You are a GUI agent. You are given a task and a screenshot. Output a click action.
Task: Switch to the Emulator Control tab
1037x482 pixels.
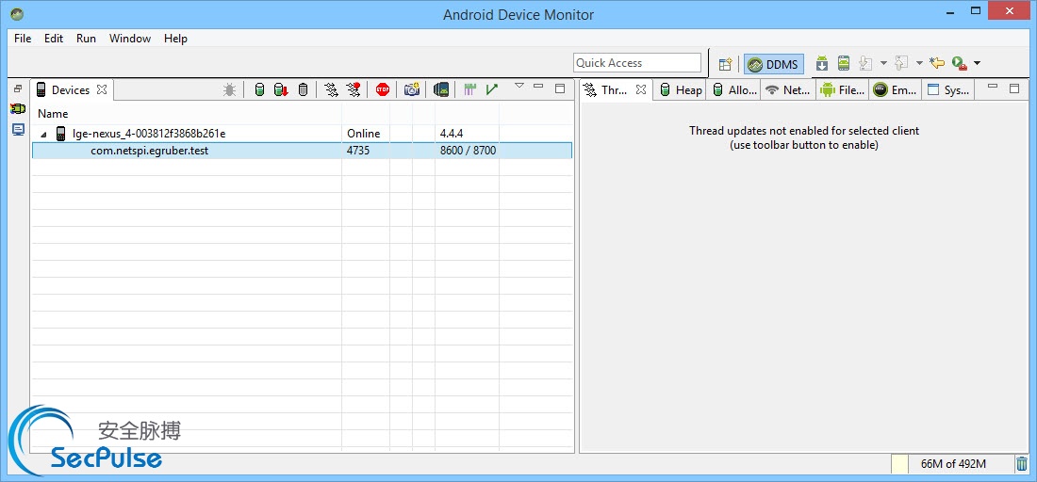tap(896, 89)
